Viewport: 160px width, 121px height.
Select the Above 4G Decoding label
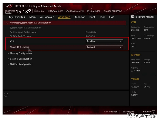19,47
